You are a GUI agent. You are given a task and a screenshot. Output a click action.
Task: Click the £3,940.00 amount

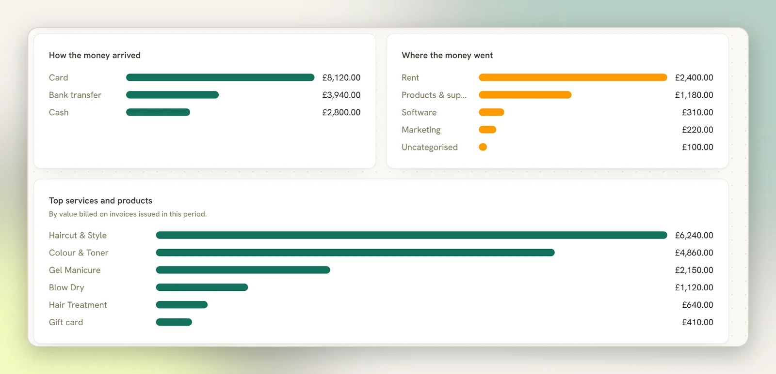341,95
